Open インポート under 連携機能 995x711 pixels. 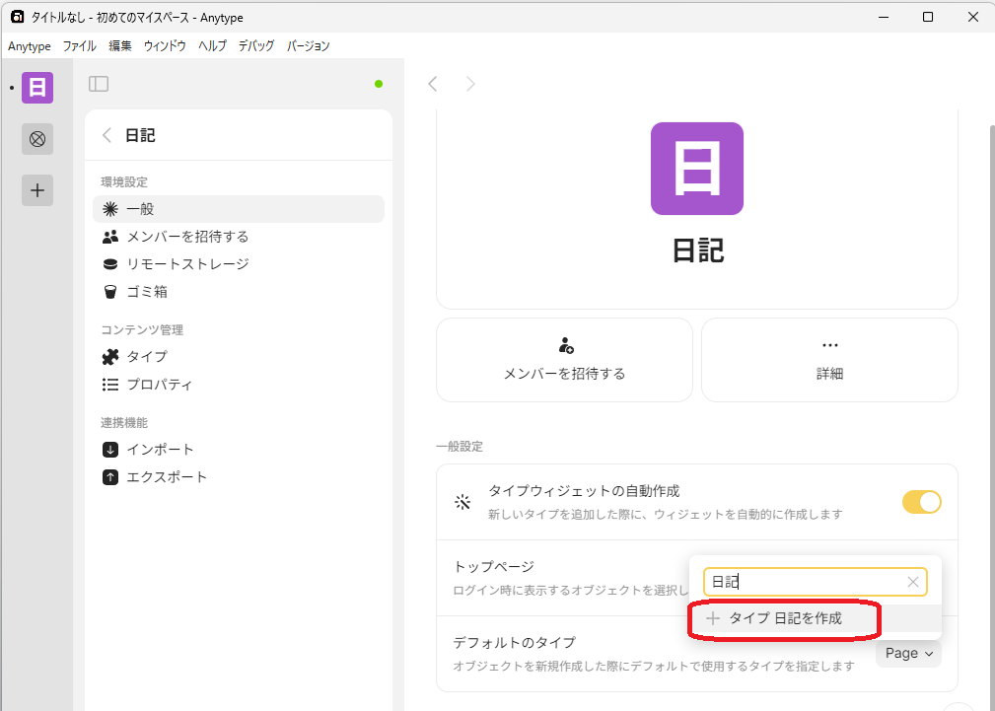pyautogui.click(x=239, y=450)
